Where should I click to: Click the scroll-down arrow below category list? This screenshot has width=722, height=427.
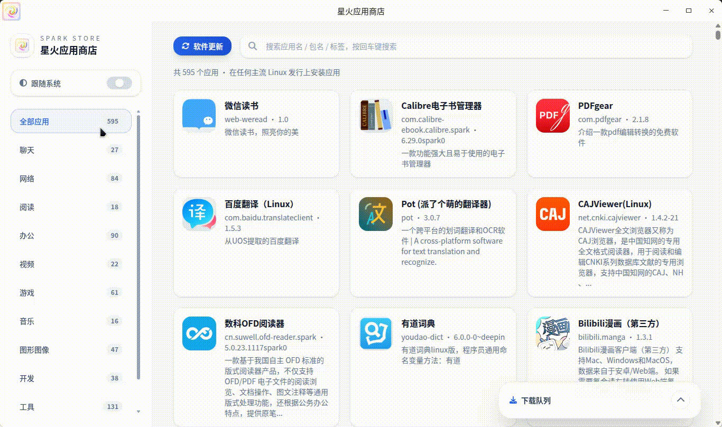[x=138, y=412]
